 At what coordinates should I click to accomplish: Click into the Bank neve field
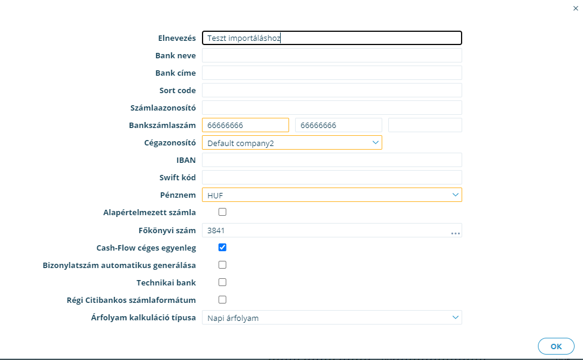coord(332,55)
